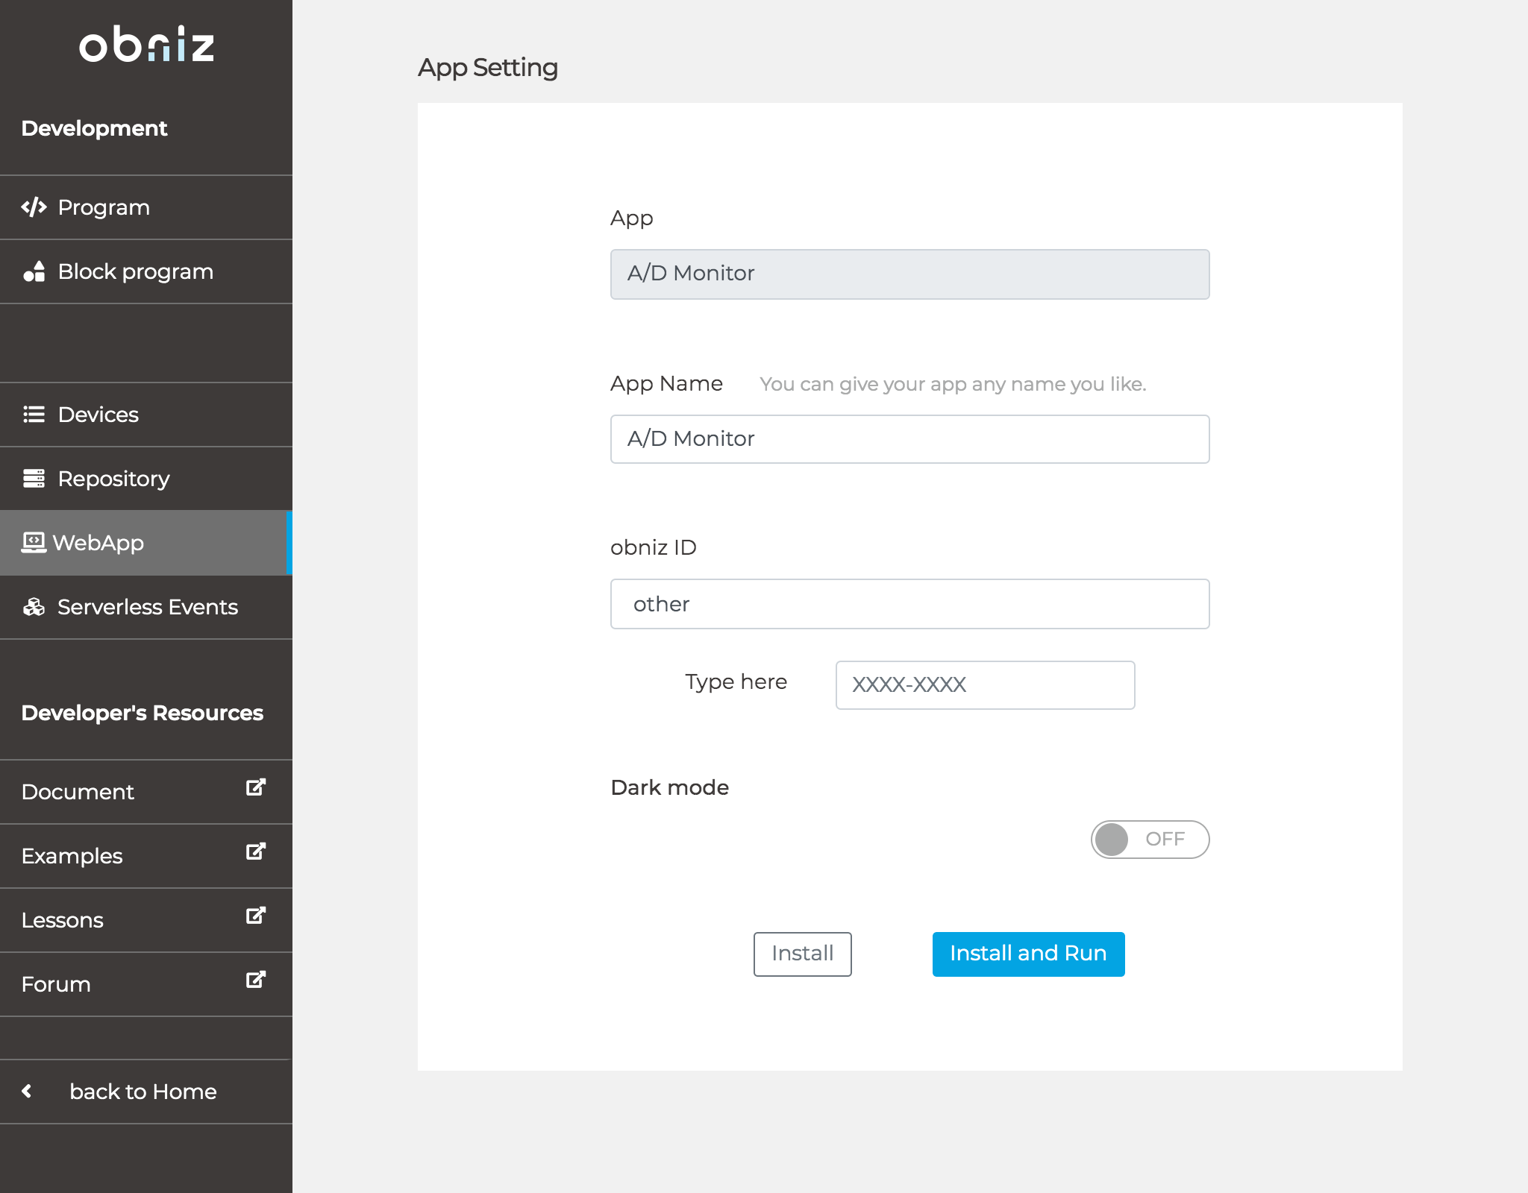This screenshot has width=1528, height=1193.
Task: Click the XXXX-XXXX obniz ID input
Action: [985, 684]
